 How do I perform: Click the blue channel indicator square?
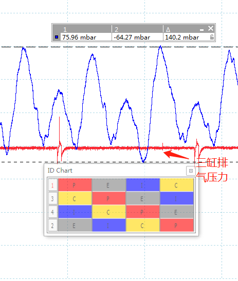point(57,37)
